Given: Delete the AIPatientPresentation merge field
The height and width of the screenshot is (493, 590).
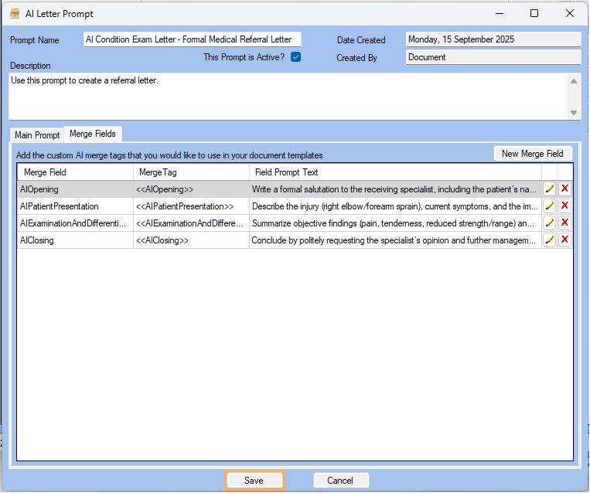Looking at the screenshot, I should (x=564, y=206).
